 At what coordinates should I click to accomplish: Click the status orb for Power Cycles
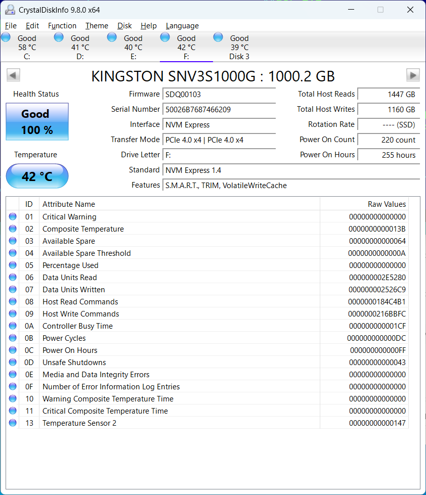coord(13,338)
